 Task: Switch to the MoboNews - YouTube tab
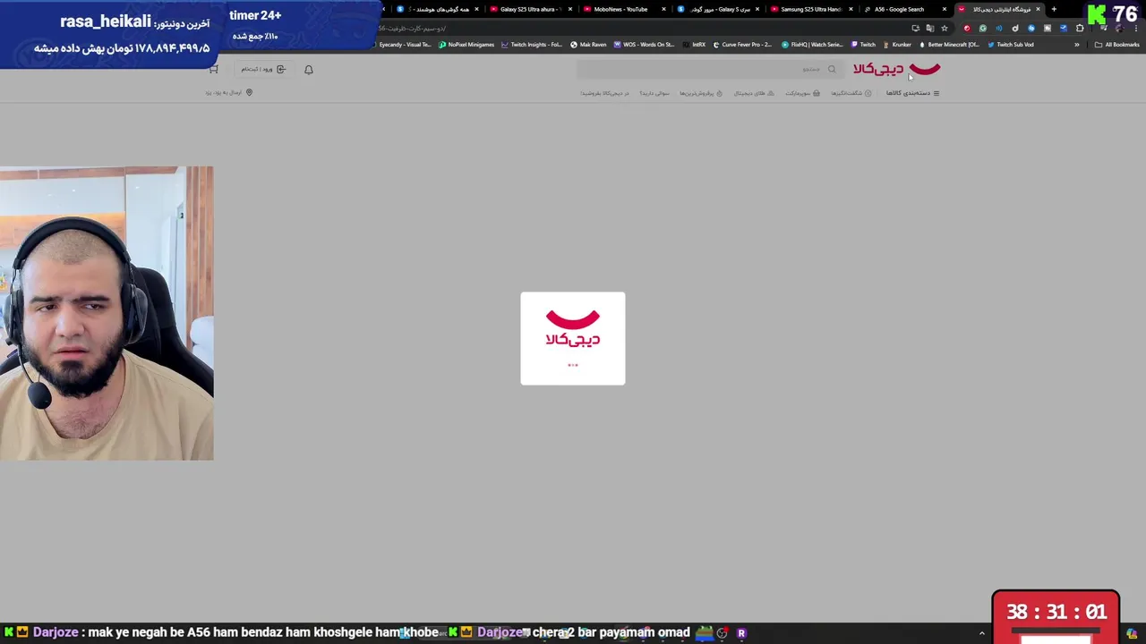click(x=622, y=9)
